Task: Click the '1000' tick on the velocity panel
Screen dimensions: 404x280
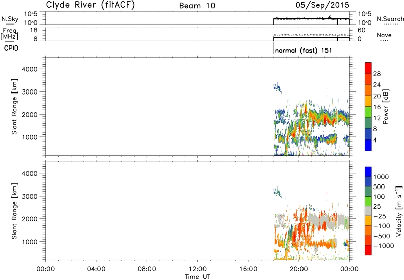Action: [x=29, y=242]
